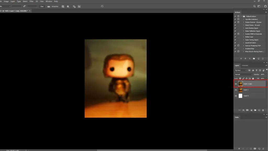
Task: Uncheck Default Actions set checkmark
Action: click(x=235, y=16)
